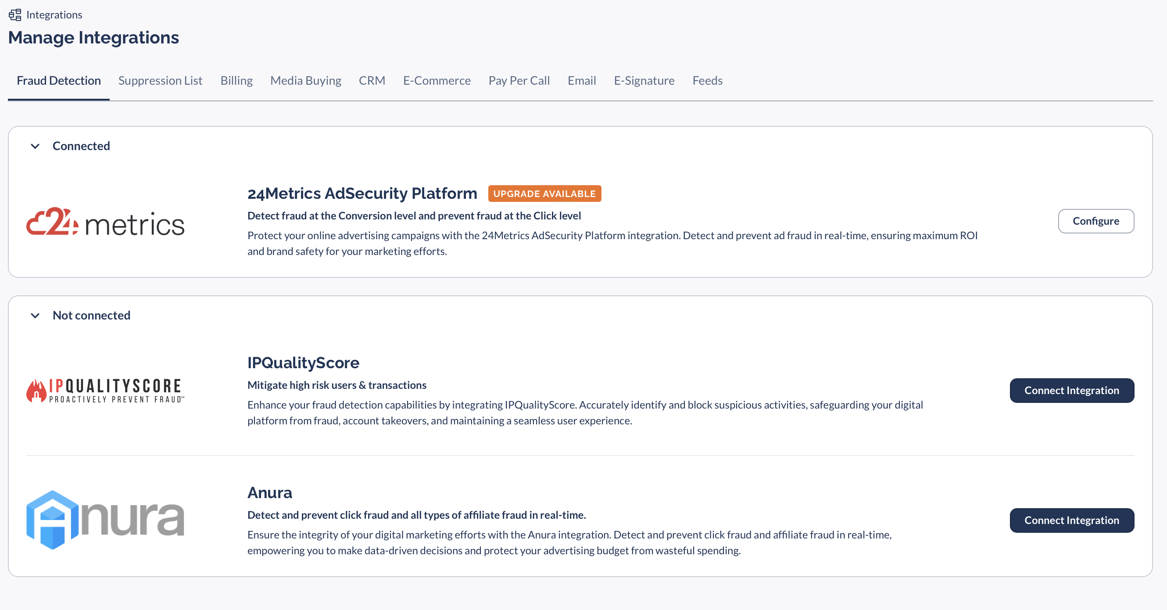
Task: Click the IPQualityScore heading
Action: [x=303, y=362]
